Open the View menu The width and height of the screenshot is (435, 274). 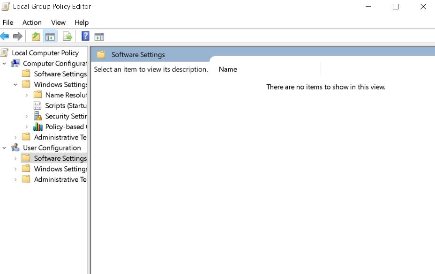tap(58, 22)
